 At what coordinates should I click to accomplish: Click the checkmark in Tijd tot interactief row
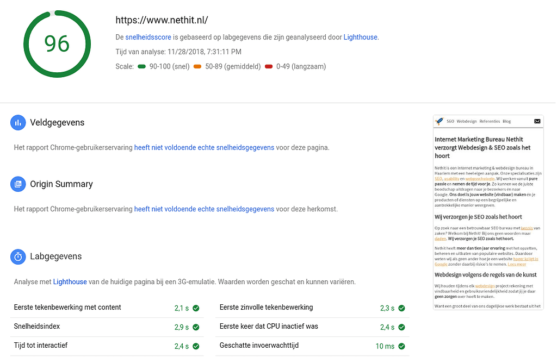[196, 346]
